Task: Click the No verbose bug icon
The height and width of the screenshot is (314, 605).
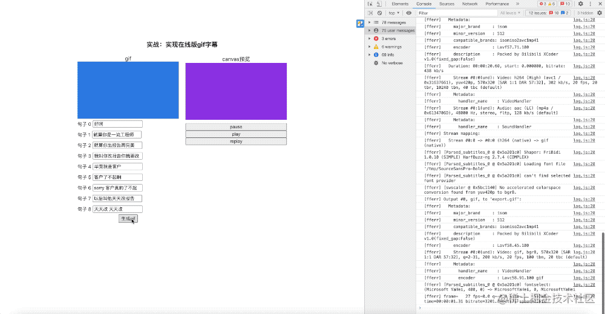Action: pos(376,63)
